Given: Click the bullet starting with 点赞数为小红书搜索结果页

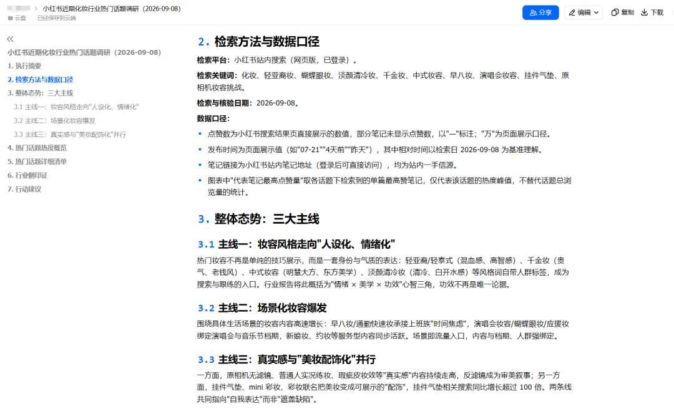Looking at the screenshot, I should click(x=379, y=134).
